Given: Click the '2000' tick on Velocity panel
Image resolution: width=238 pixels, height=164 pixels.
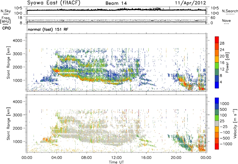Looking at the screenshot, I should coord(17,128).
